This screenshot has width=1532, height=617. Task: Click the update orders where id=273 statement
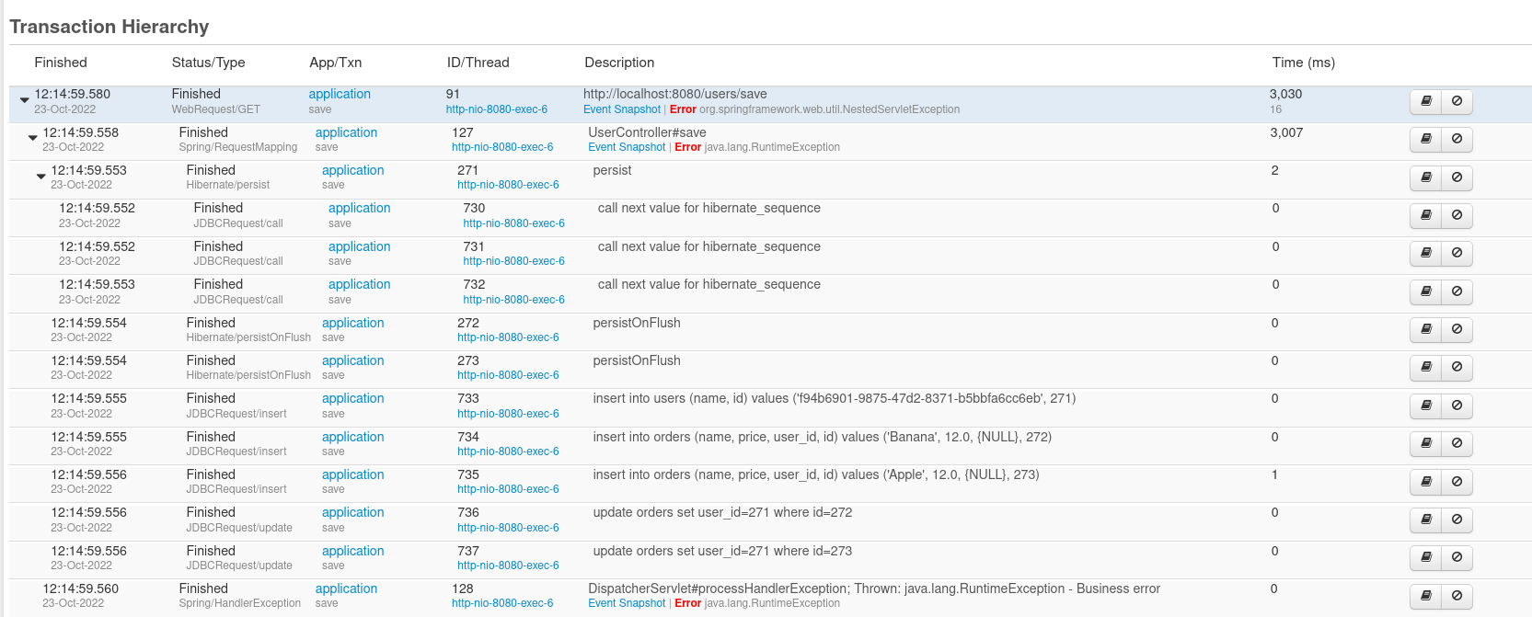coord(723,551)
